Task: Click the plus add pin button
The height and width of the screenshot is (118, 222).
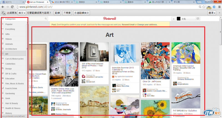Action: click(x=174, y=19)
